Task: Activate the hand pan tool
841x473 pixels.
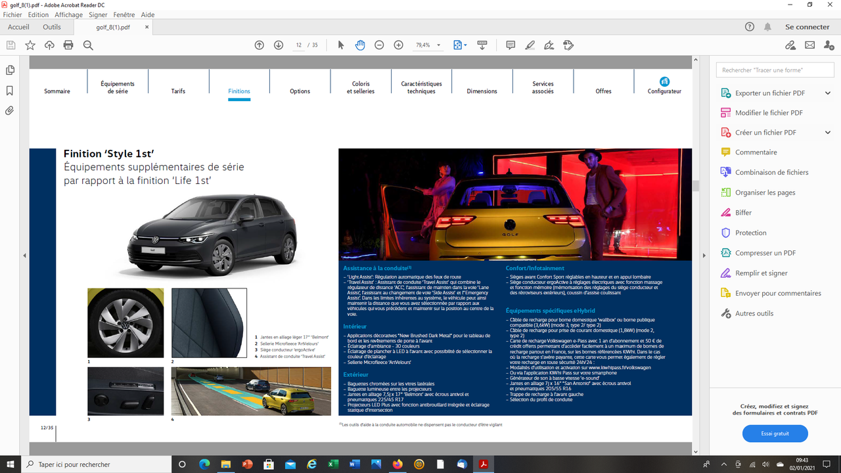Action: click(360, 45)
